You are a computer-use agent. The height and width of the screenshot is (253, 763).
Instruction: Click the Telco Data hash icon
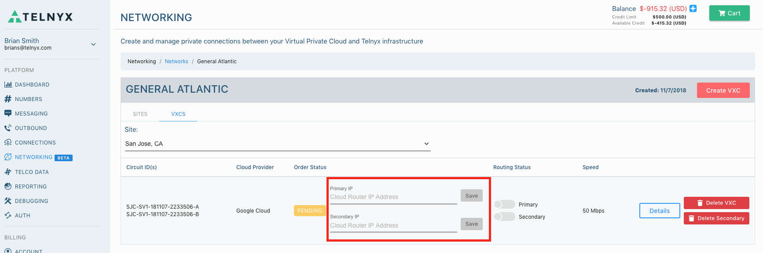pyautogui.click(x=8, y=172)
